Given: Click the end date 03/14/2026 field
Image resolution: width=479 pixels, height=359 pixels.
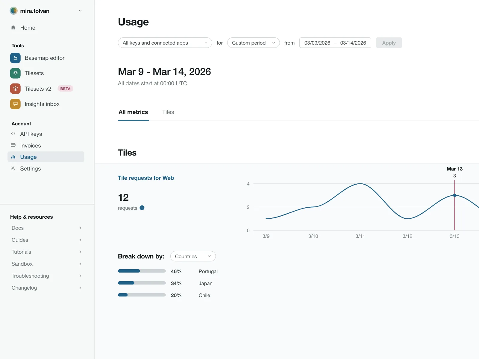Looking at the screenshot, I should tap(353, 43).
